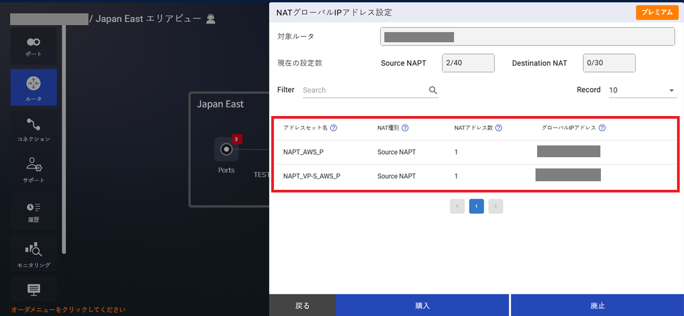Viewport: 684px width, 316px height.
Task: Click help icon next to アドレスセット名
Action: [333, 128]
